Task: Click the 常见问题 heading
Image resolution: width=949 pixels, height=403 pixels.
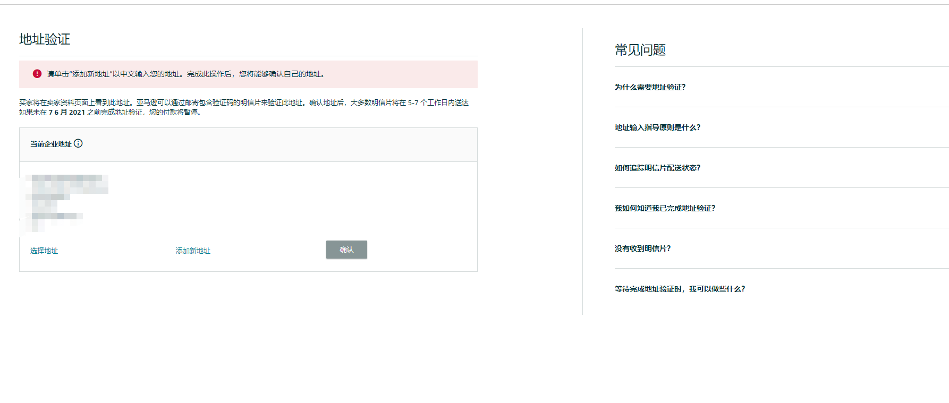Action: point(640,50)
